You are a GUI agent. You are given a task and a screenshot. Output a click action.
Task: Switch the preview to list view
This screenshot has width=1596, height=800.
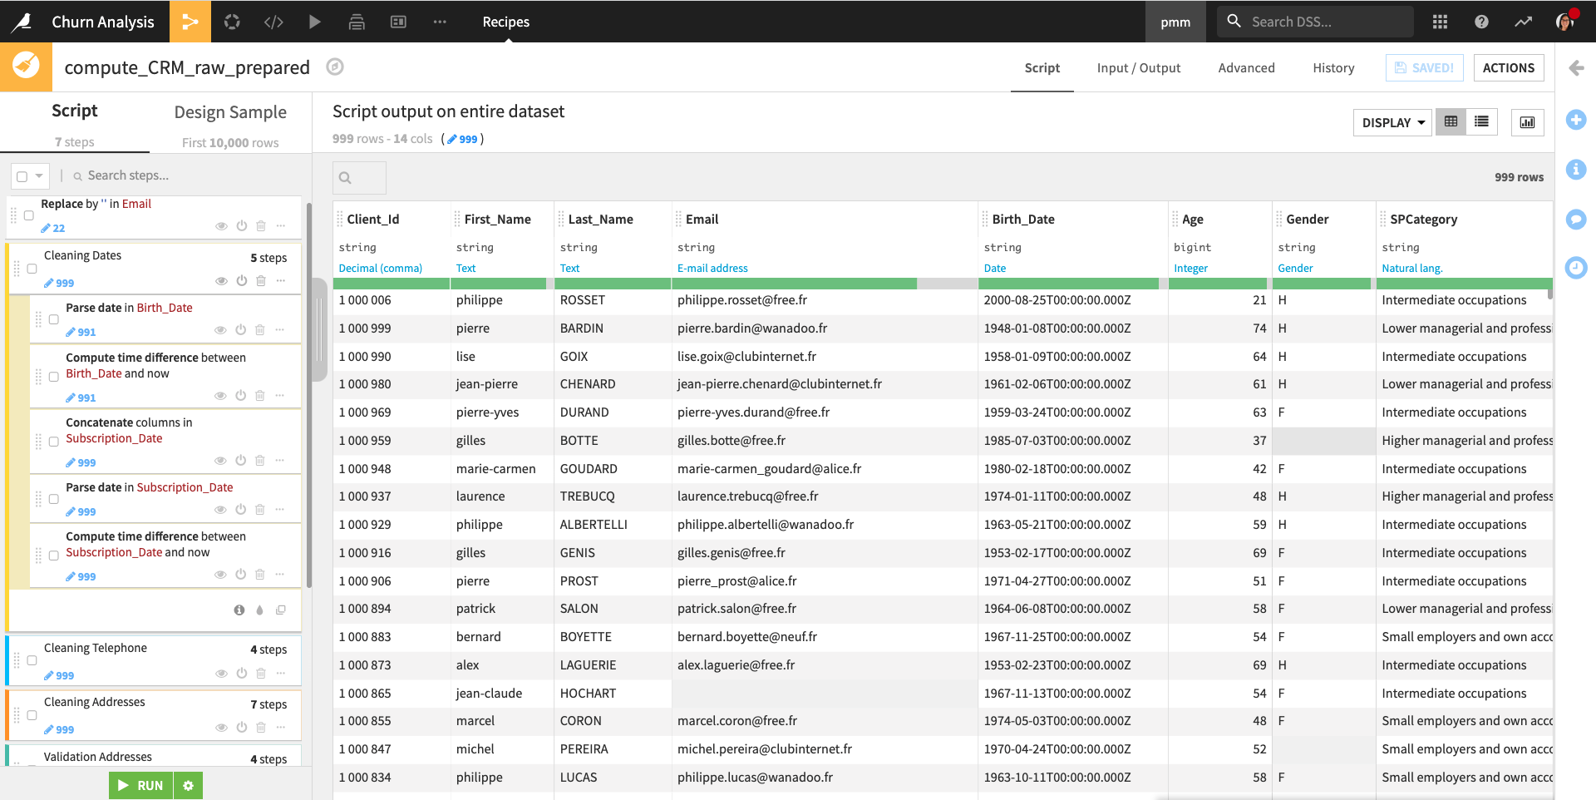tap(1481, 121)
